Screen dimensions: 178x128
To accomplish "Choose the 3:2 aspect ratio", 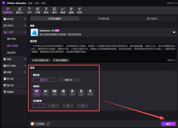I will pos(46,93).
